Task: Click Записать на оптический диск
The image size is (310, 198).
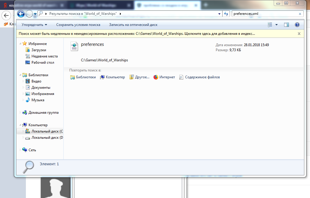Action: pyautogui.click(x=133, y=25)
